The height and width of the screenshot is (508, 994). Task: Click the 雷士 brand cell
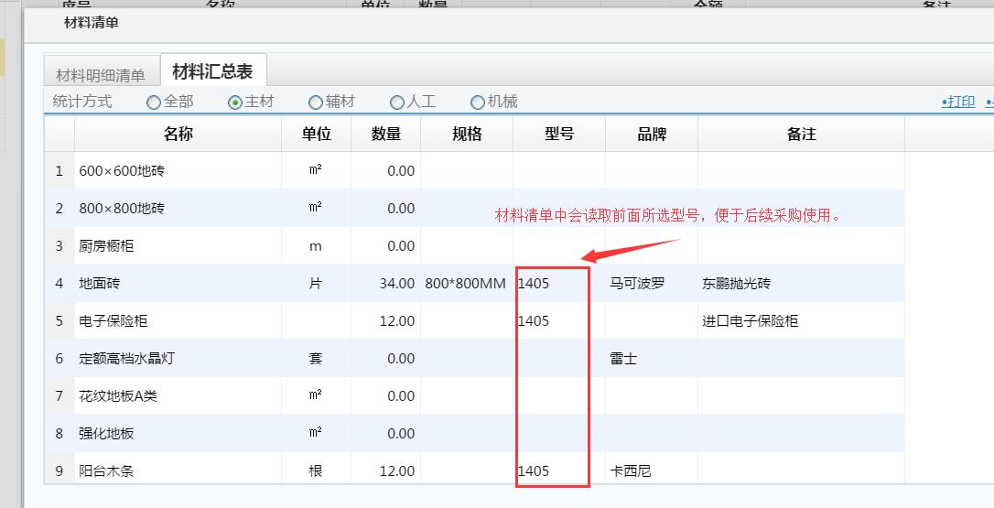pyautogui.click(x=623, y=359)
